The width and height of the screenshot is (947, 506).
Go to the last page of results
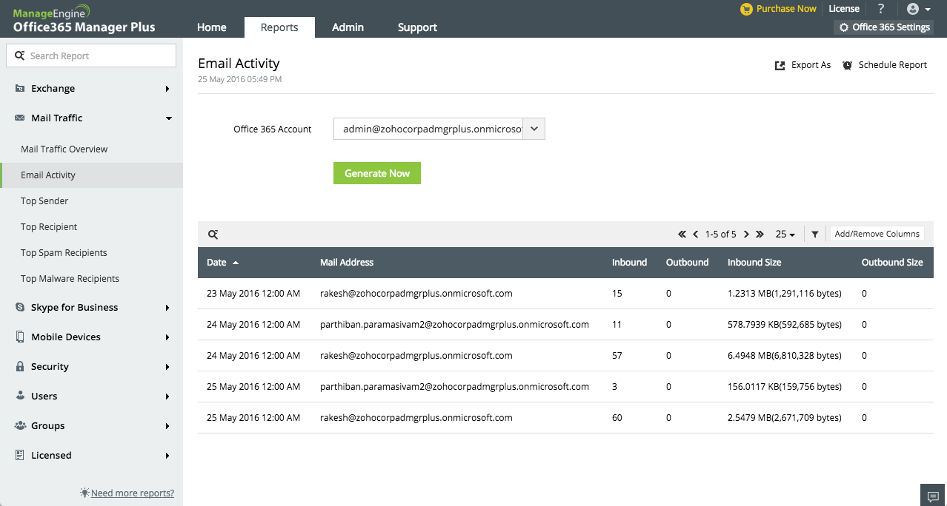click(760, 235)
